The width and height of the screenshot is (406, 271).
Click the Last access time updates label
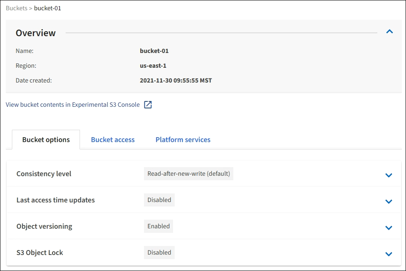55,200
